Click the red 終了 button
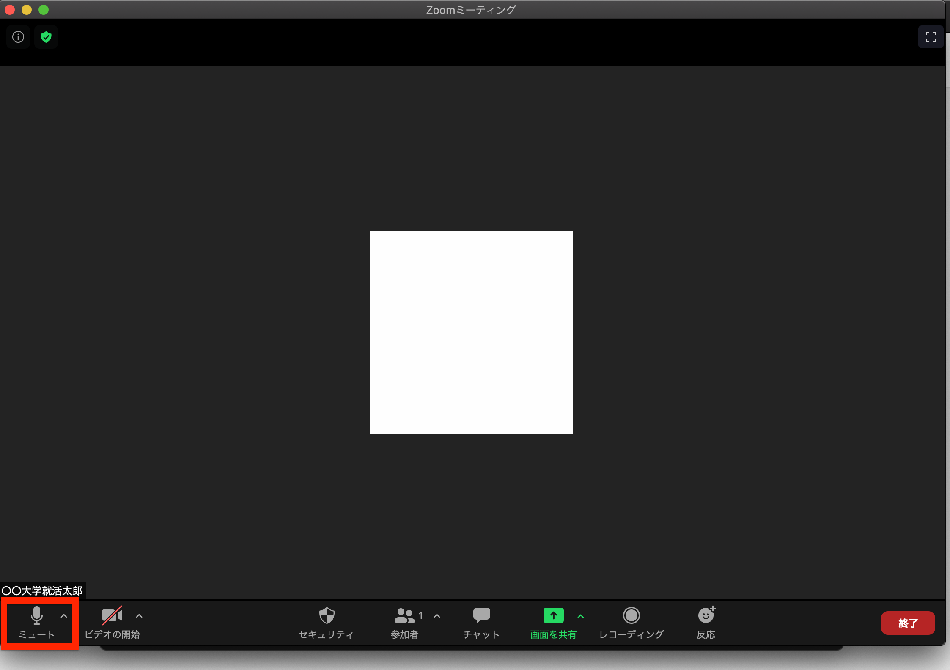Viewport: 950px width, 670px height. [x=908, y=623]
